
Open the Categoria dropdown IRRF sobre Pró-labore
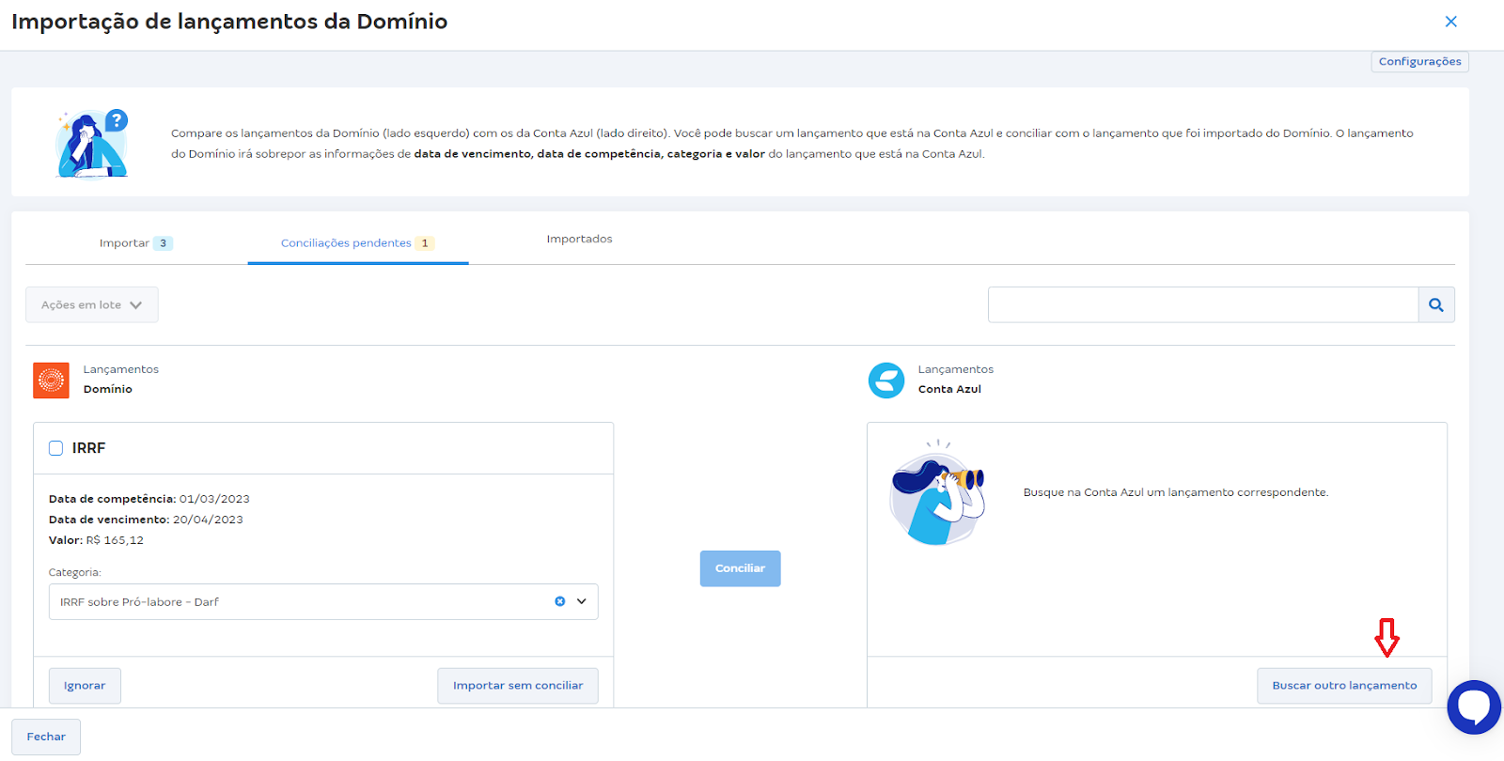click(323, 601)
